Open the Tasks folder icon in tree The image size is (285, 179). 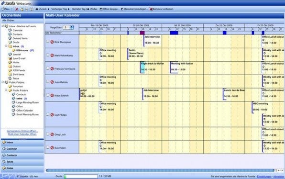pyautogui.click(x=10, y=78)
